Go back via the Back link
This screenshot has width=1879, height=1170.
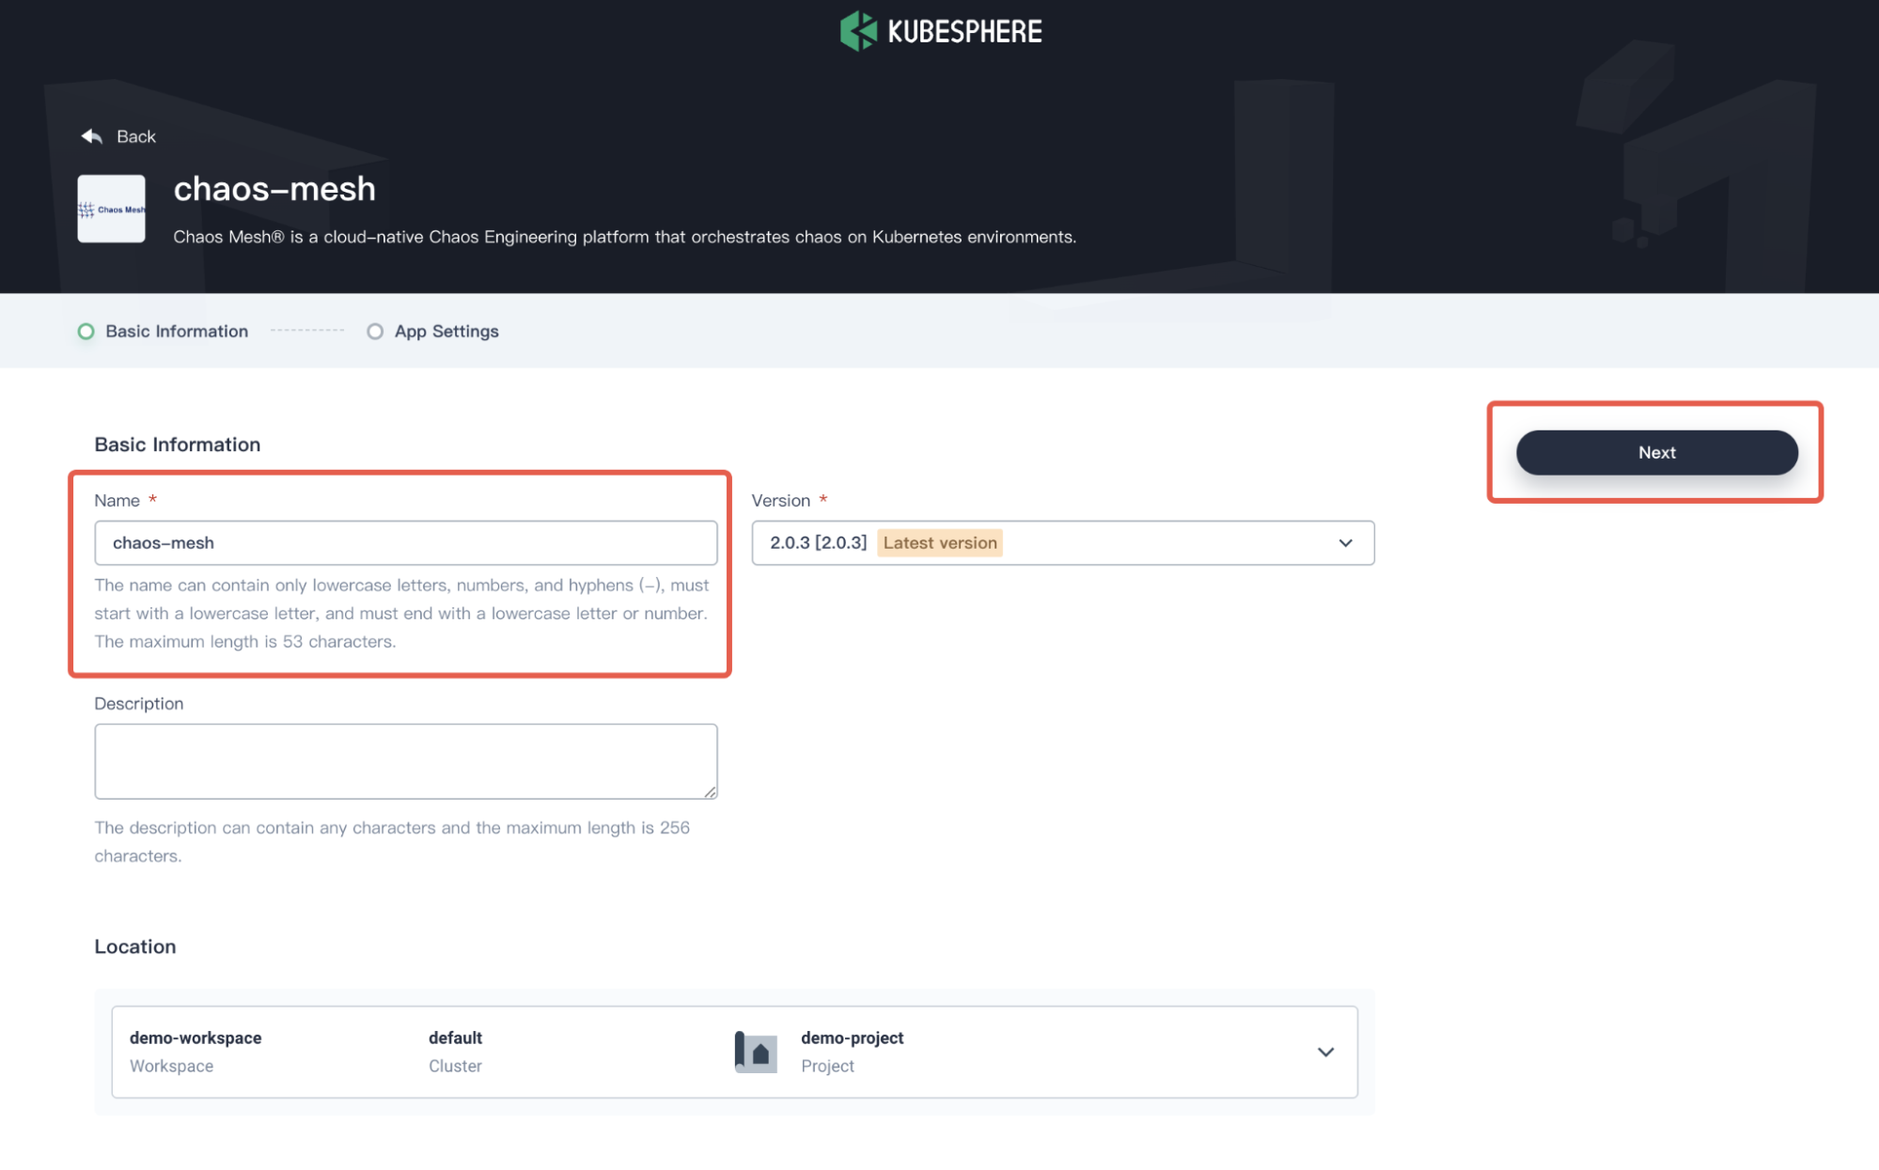click(x=136, y=136)
